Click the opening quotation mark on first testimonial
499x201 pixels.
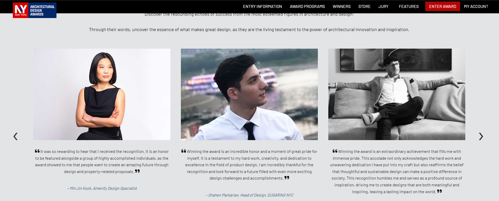coord(37,151)
